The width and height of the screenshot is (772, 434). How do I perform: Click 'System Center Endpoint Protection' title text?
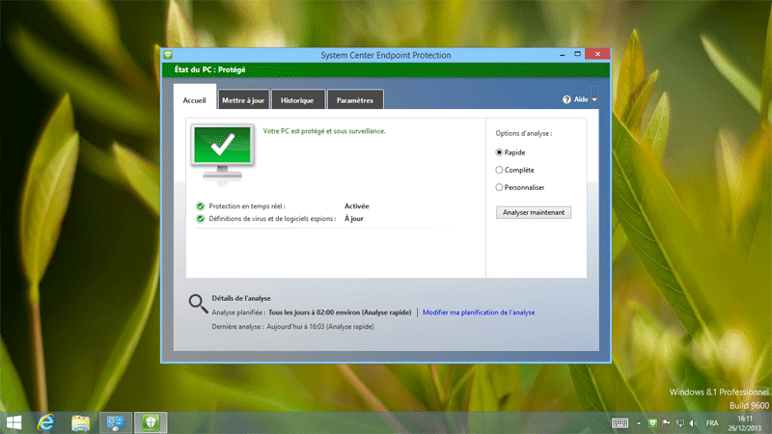(x=385, y=55)
